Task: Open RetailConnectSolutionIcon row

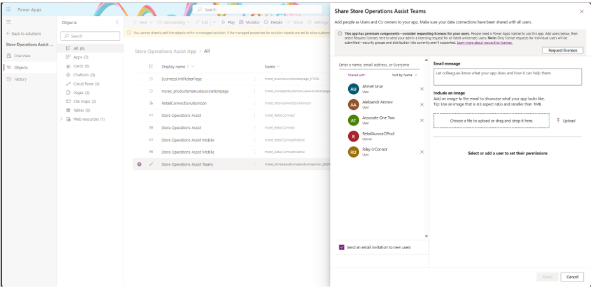Action: [184, 104]
